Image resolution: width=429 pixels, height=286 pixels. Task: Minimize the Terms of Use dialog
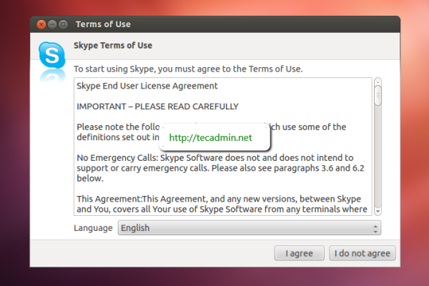point(52,24)
